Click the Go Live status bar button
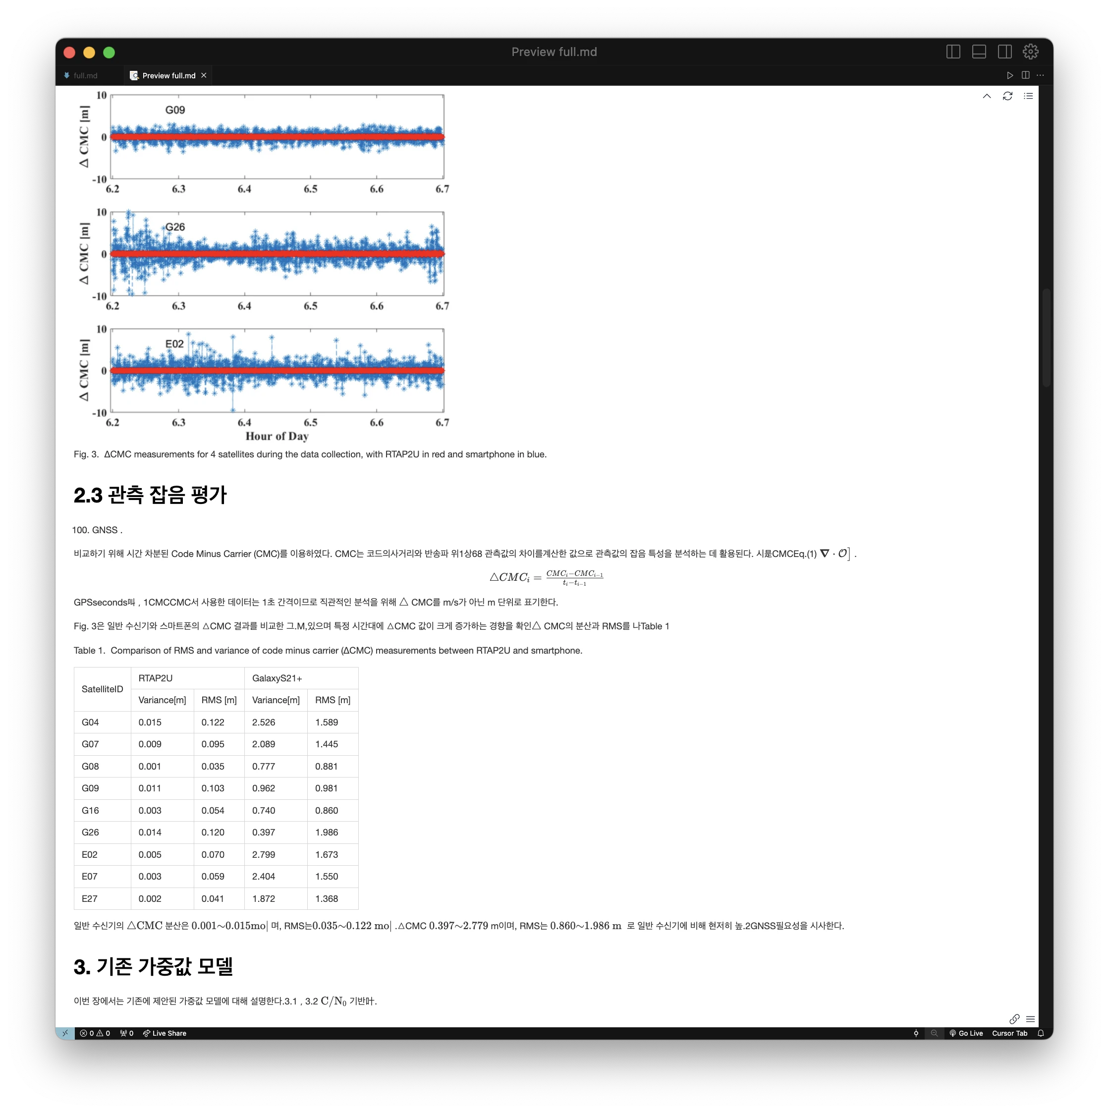The image size is (1109, 1113). click(966, 1033)
